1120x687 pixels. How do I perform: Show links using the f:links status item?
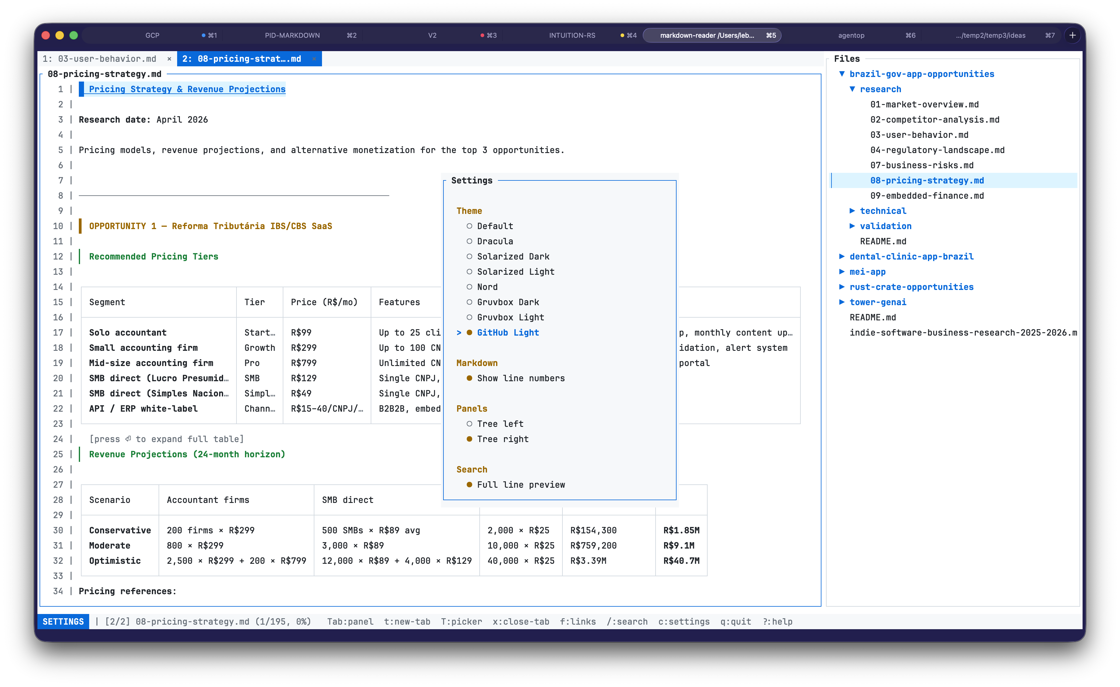pyautogui.click(x=578, y=622)
